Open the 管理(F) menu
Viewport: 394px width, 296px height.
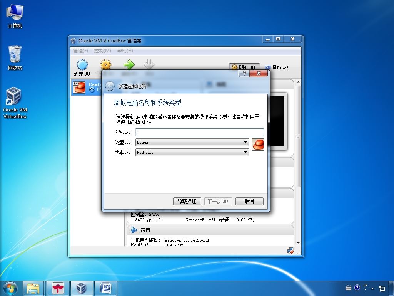coord(81,51)
